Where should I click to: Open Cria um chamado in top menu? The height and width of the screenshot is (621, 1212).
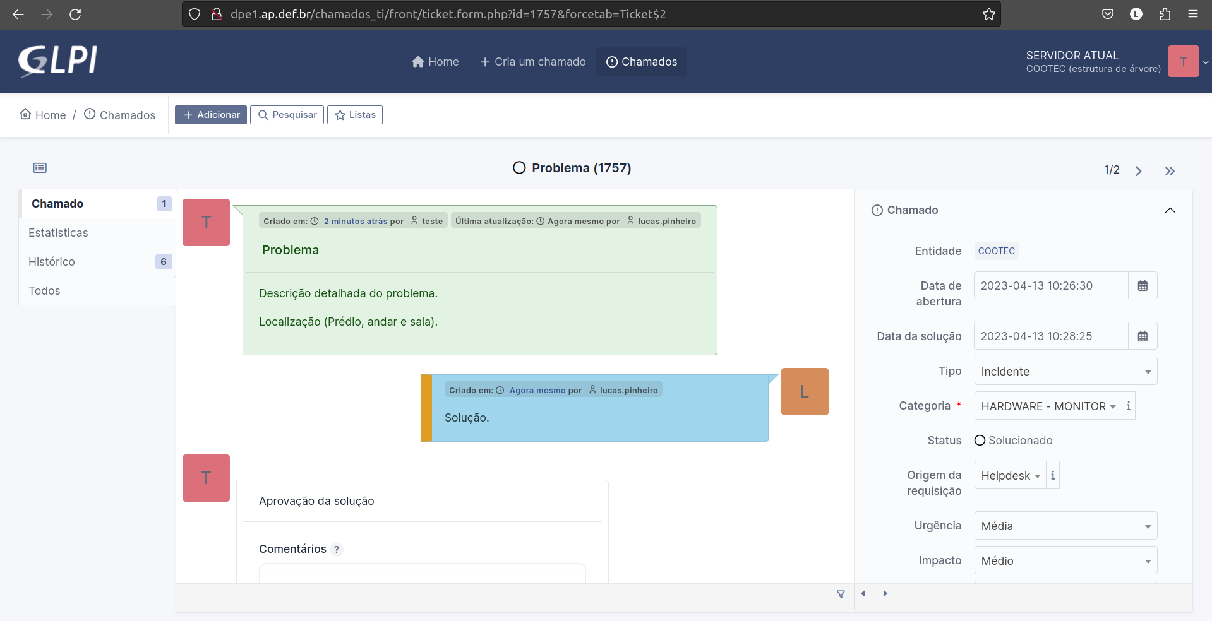click(532, 62)
